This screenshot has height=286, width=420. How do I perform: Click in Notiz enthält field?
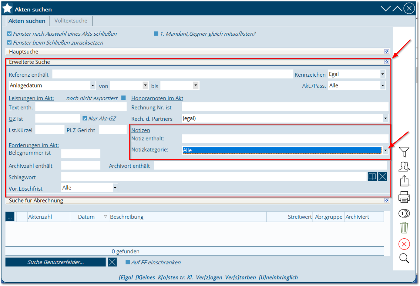[285, 139]
